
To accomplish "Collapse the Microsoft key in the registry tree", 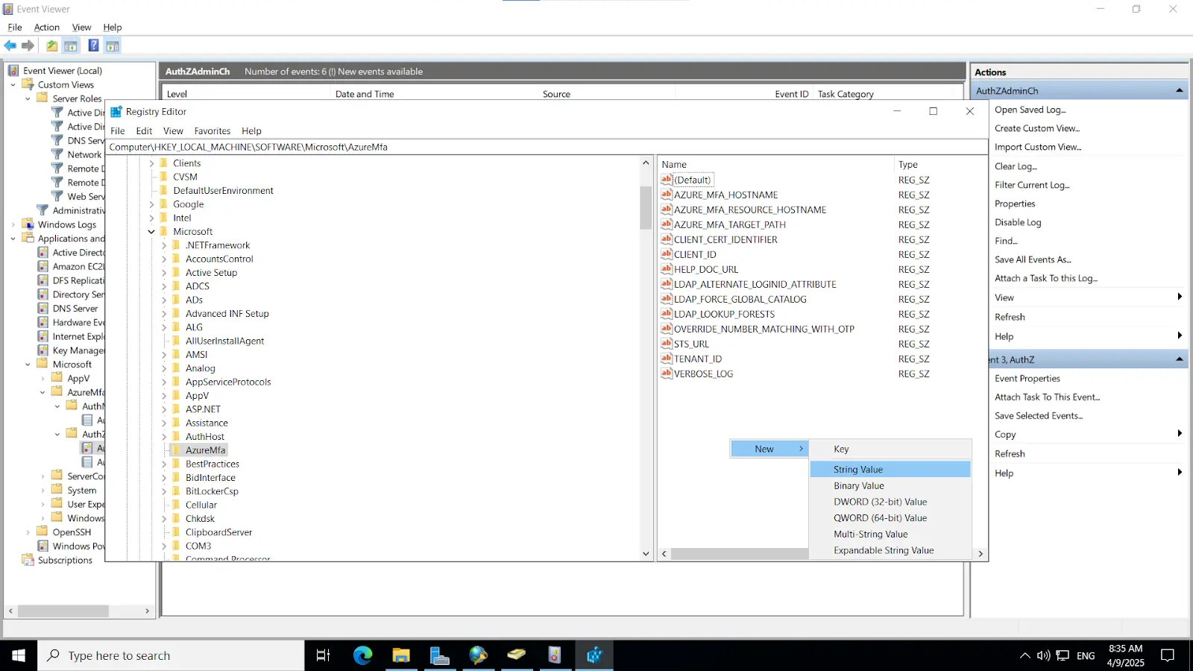I will tap(152, 231).
